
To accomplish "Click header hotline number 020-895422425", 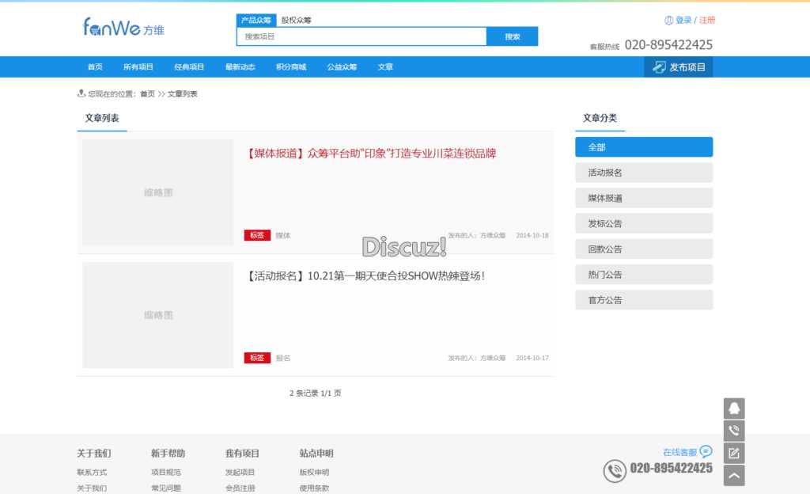I will 668,45.
